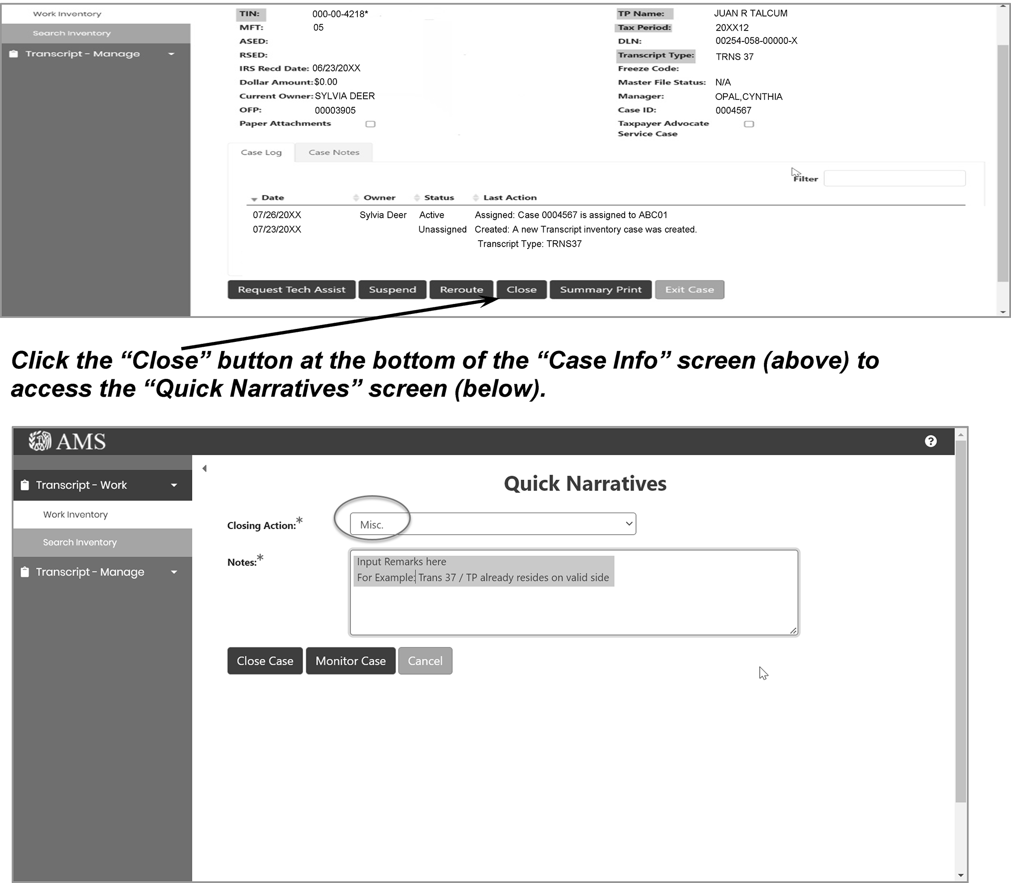Switch to the Case Notes tab
The width and height of the screenshot is (1011, 883).
click(334, 153)
